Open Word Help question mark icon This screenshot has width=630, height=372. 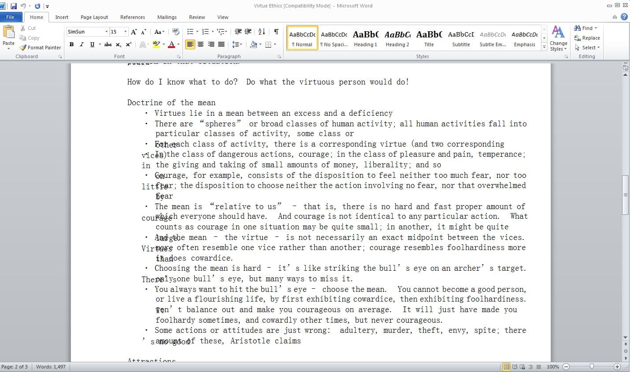[x=624, y=17]
